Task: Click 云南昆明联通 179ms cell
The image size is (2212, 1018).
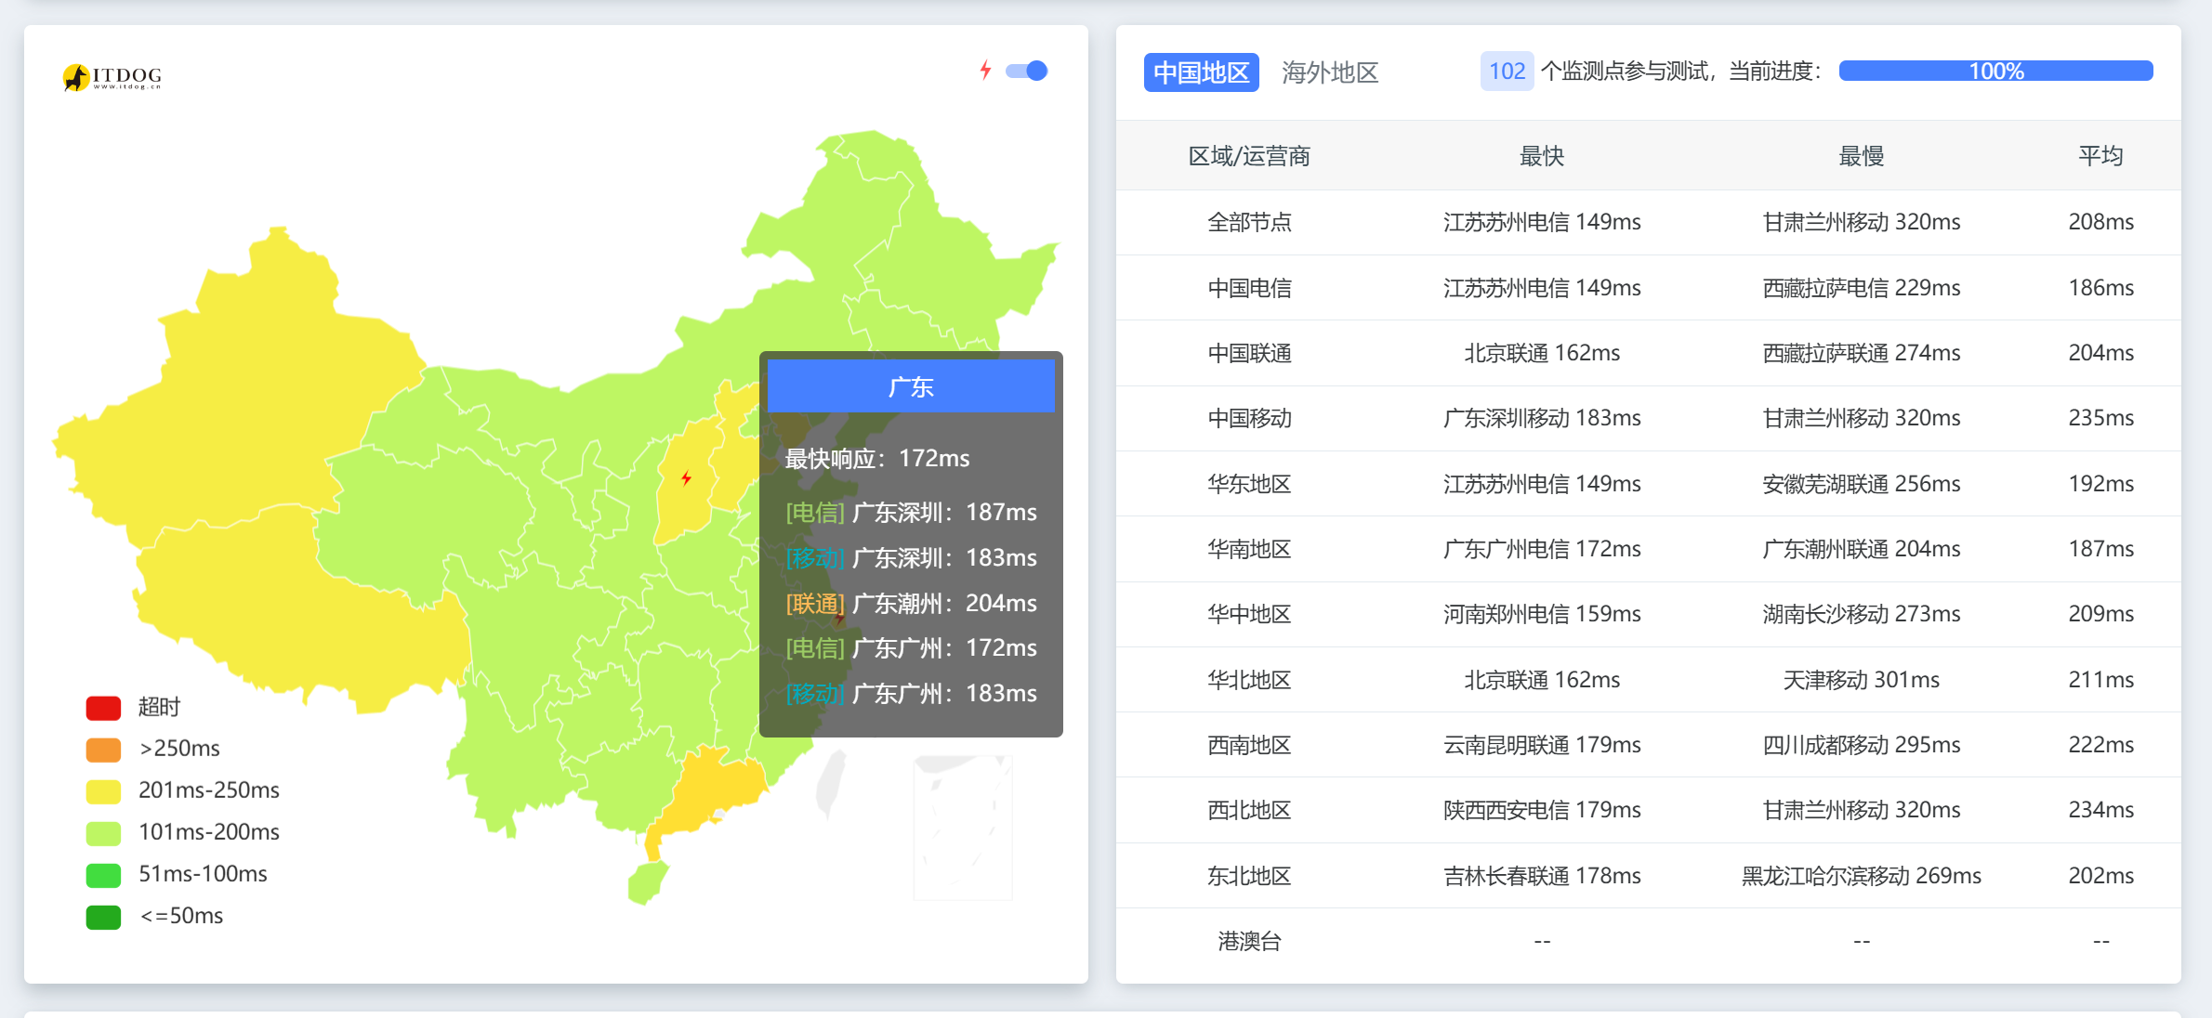Action: pyautogui.click(x=1542, y=745)
